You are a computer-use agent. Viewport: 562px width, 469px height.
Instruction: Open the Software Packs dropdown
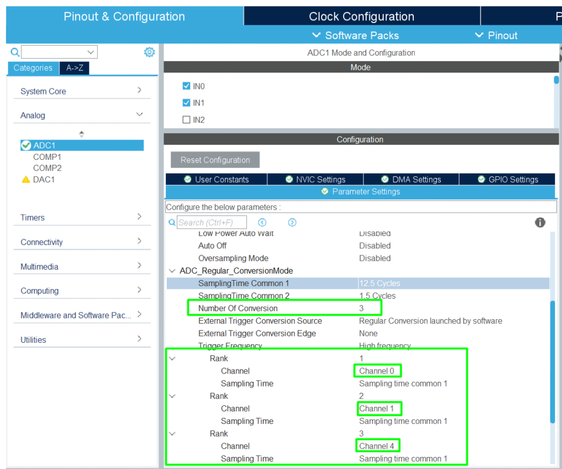[355, 36]
